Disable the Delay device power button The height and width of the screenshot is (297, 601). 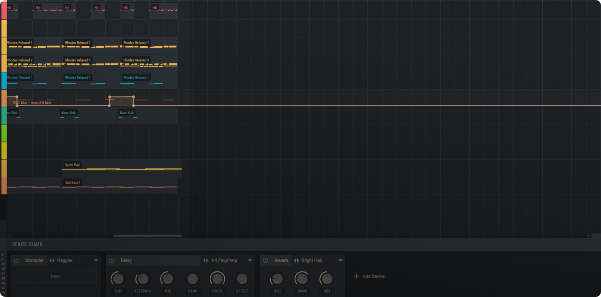point(112,260)
